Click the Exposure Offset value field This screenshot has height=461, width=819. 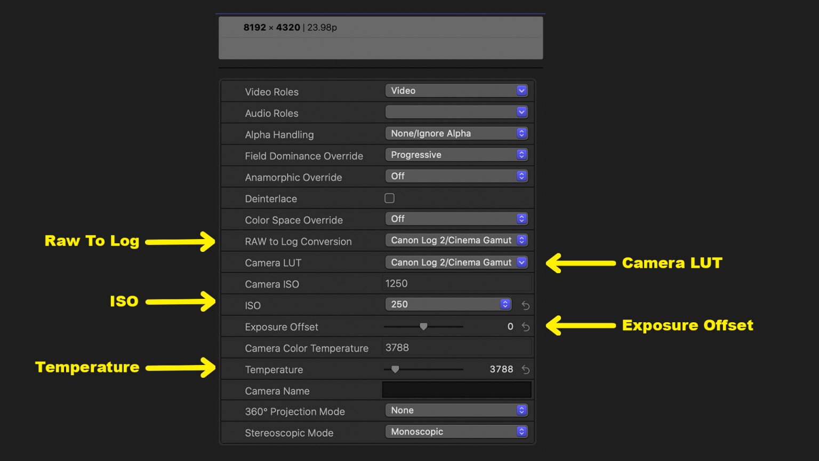coord(510,327)
